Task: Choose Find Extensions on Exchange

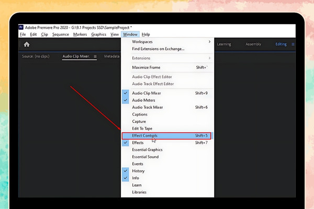Action: (x=167, y=49)
